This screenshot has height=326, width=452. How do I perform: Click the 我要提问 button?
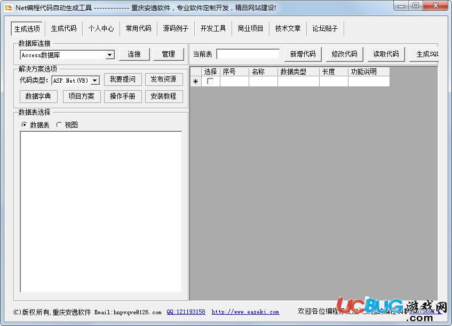(123, 79)
